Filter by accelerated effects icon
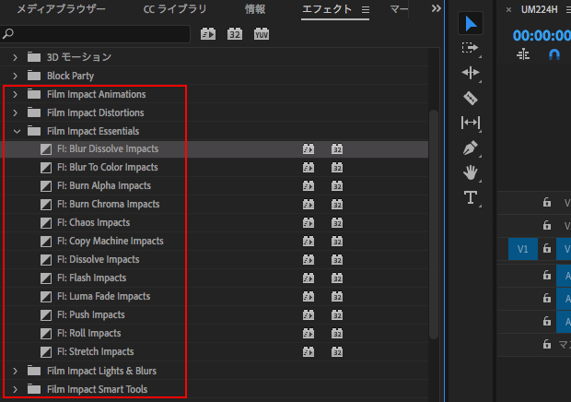 coord(208,34)
